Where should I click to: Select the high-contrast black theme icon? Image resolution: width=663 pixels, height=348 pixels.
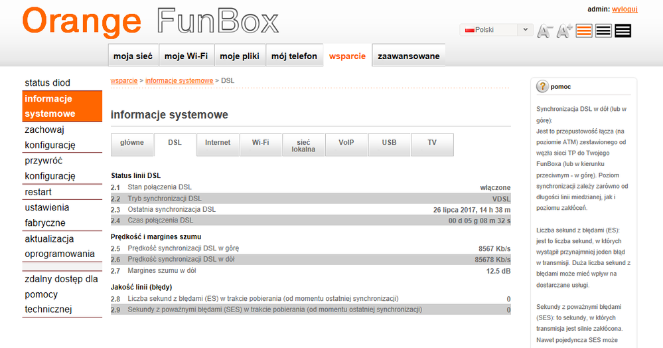click(623, 31)
